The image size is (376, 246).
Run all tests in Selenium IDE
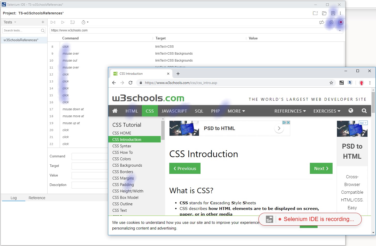(53, 22)
